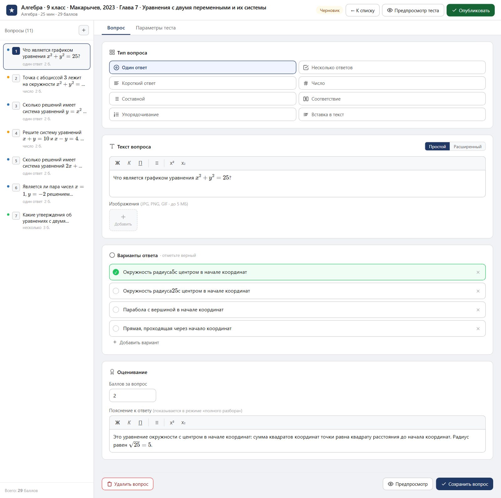Screen dimensions: 501x498
Task: Apply underline in question text toolbar
Action: [x=140, y=163]
